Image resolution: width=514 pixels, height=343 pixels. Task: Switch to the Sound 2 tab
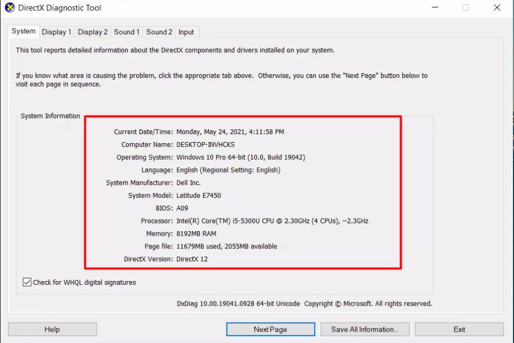tap(159, 32)
